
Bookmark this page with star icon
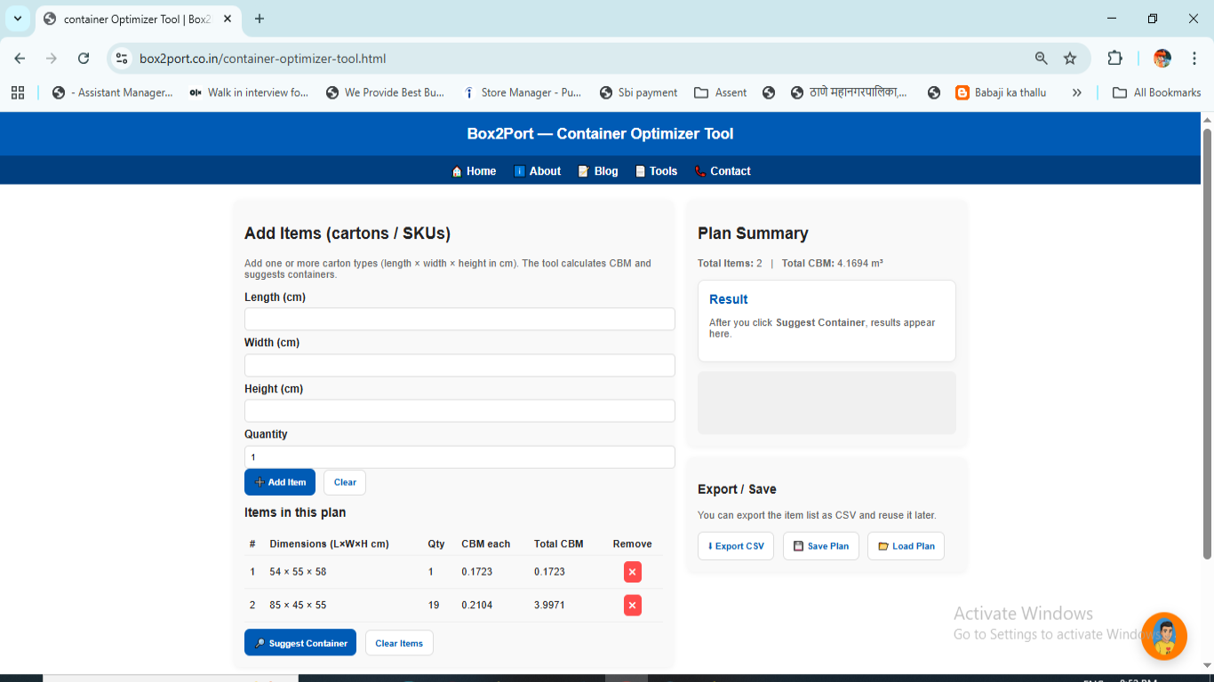[1070, 59]
